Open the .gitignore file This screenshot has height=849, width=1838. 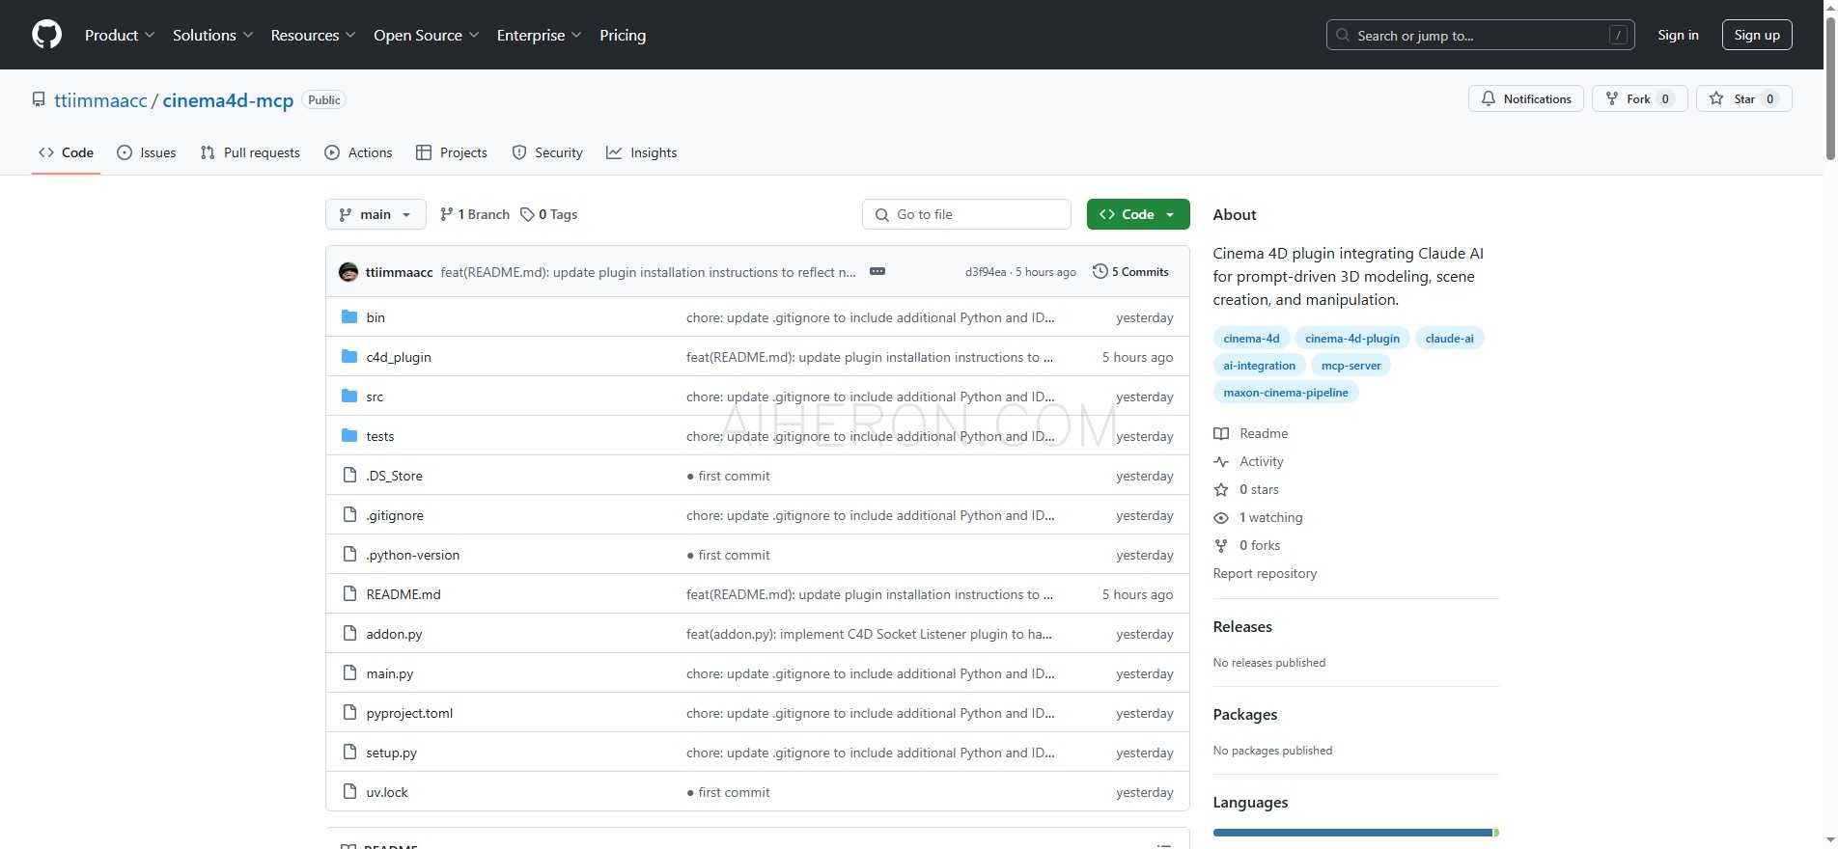pyautogui.click(x=395, y=515)
